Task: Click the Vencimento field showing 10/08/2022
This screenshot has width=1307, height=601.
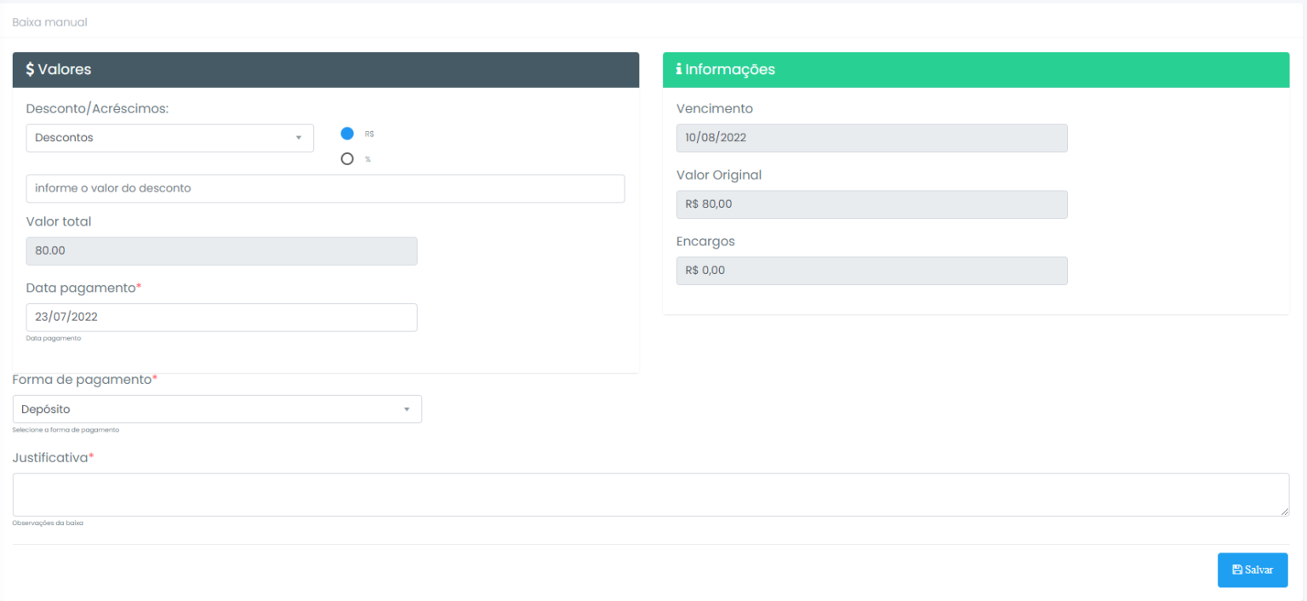Action: [871, 137]
